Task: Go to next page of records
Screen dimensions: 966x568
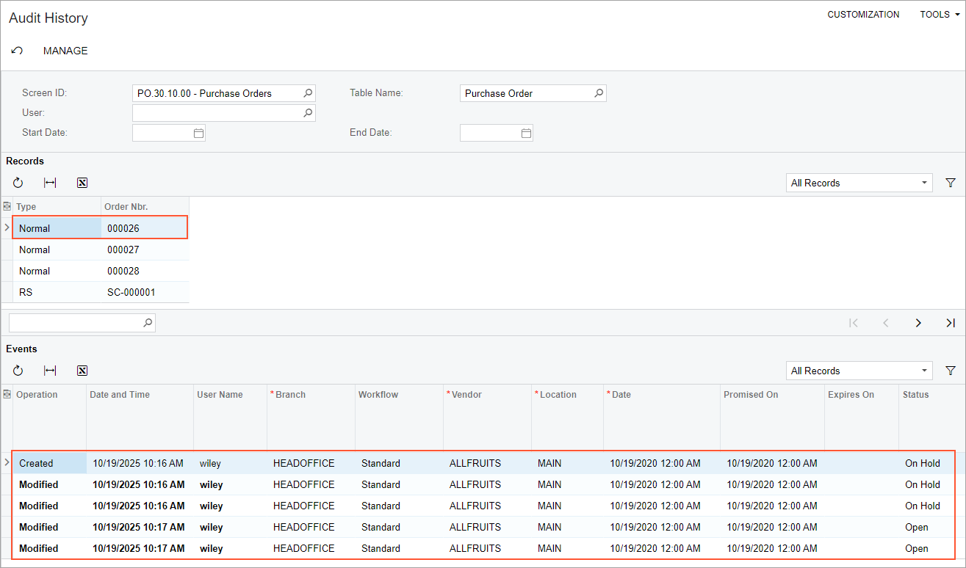Action: click(918, 323)
